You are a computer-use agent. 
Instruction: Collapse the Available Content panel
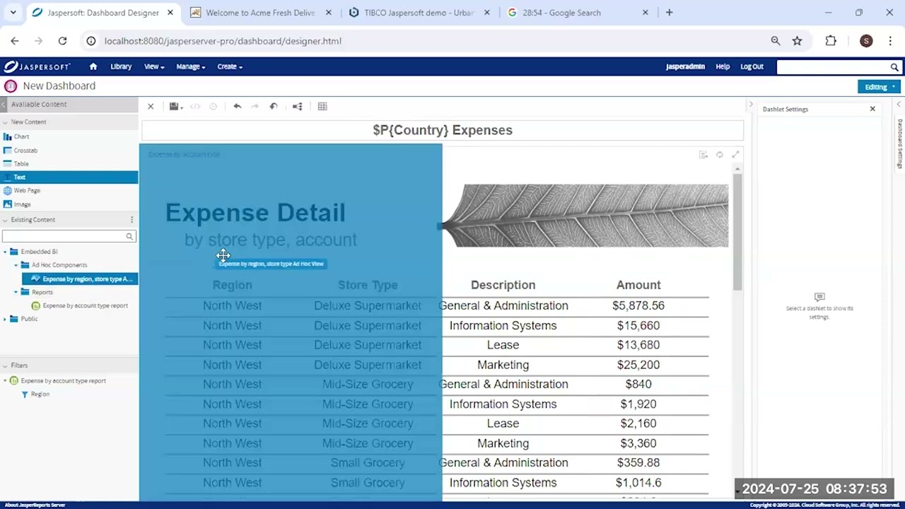pos(4,104)
